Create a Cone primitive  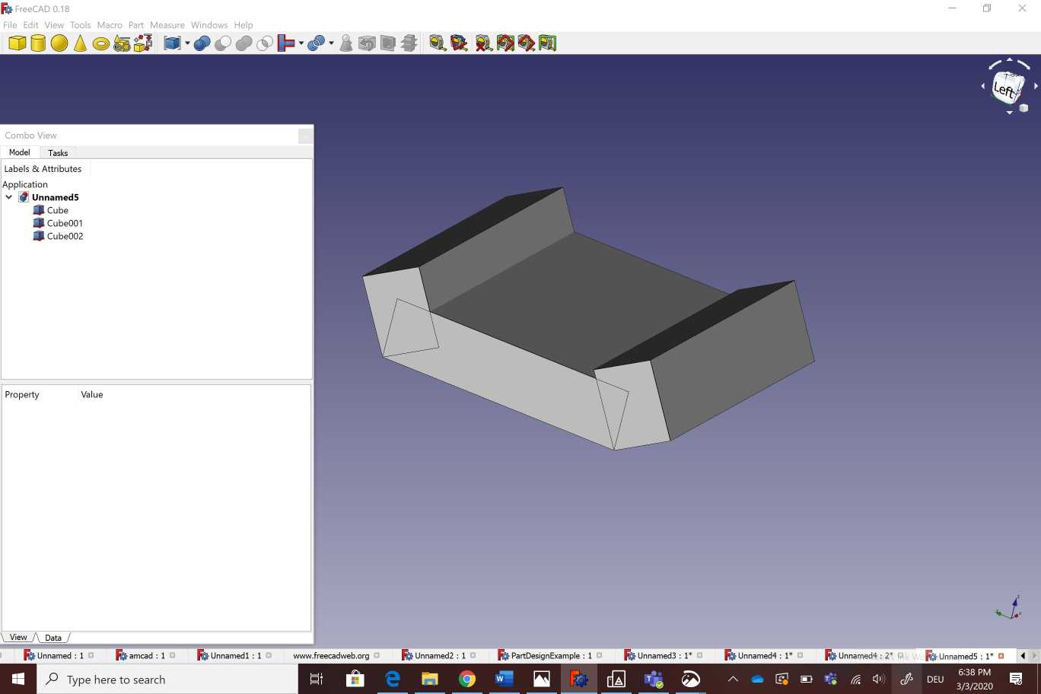tap(80, 43)
